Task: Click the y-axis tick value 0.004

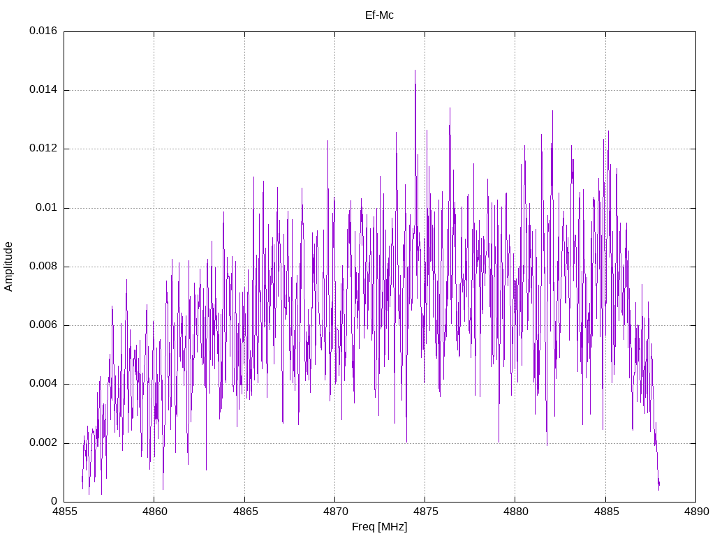Action: click(x=43, y=384)
